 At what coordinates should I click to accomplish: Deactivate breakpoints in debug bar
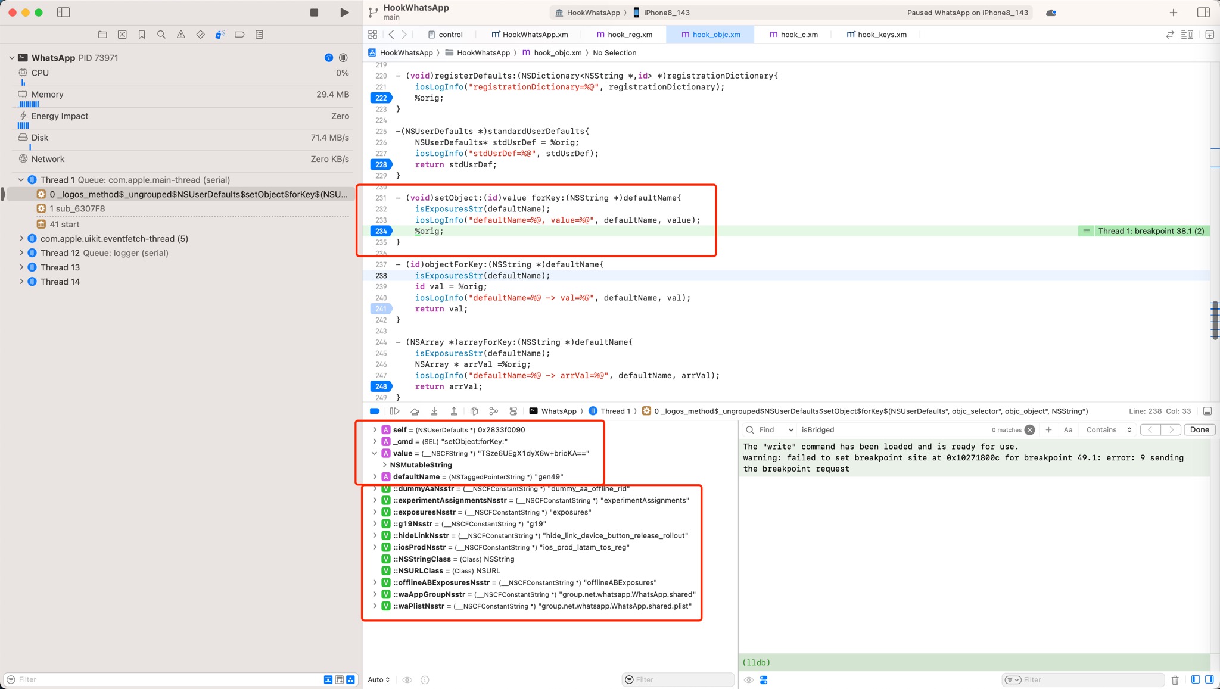click(x=375, y=411)
